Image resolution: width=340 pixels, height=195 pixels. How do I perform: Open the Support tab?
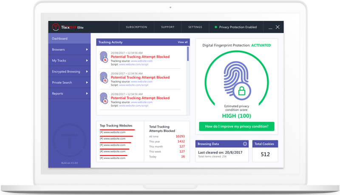[167, 27]
